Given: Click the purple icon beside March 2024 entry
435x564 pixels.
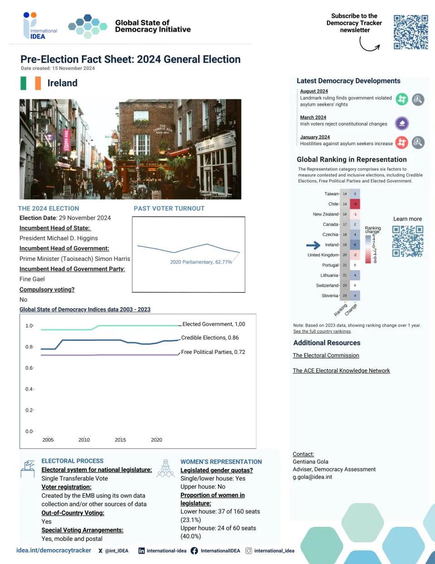Looking at the screenshot, I should pos(402,123).
